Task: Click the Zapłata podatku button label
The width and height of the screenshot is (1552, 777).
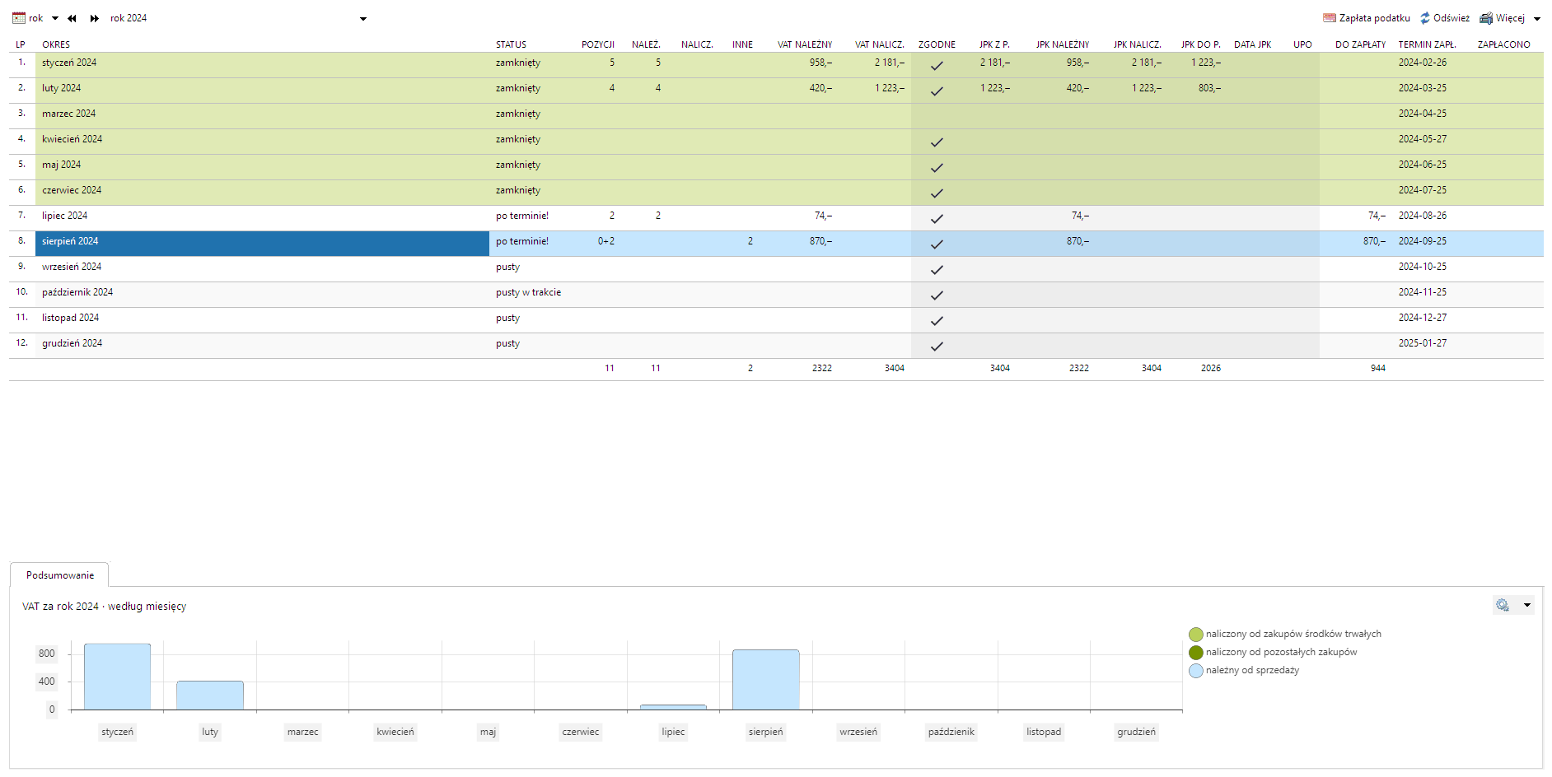Action: 1374,18
